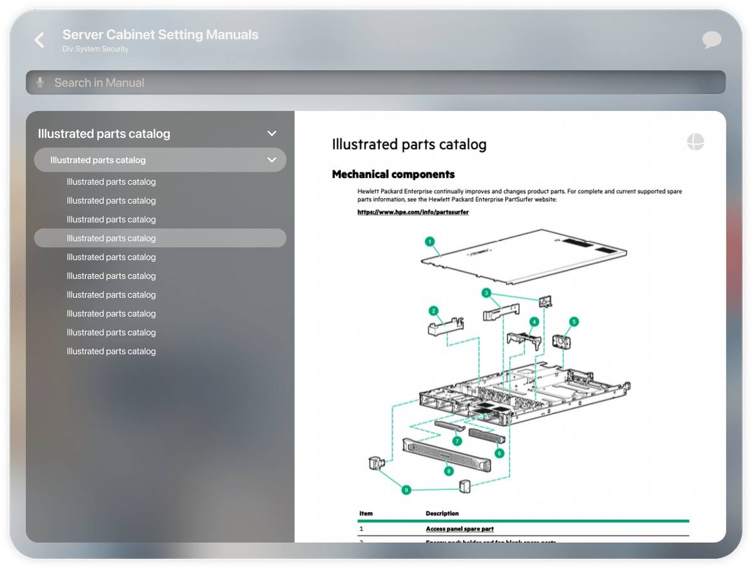
Task: Click the Item column header in the table
Action: tap(366, 513)
